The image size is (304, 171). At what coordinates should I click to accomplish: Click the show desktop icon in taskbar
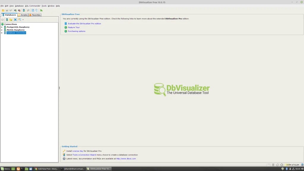tap(13, 169)
